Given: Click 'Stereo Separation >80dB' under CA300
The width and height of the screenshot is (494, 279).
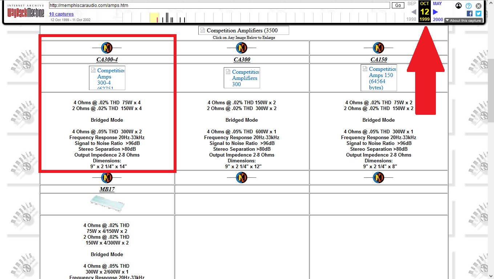Looking at the screenshot, I should (x=242, y=149).
